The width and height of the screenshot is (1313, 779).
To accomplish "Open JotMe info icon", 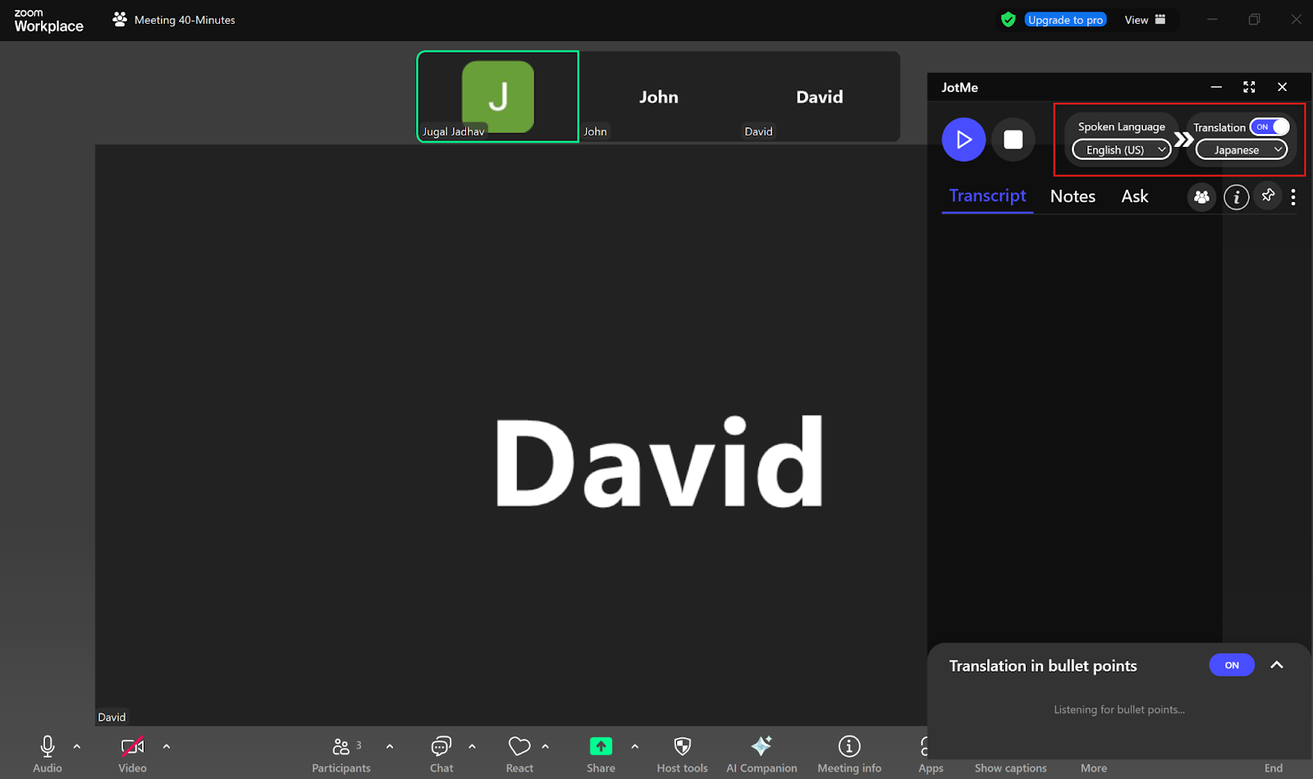I will click(1237, 197).
